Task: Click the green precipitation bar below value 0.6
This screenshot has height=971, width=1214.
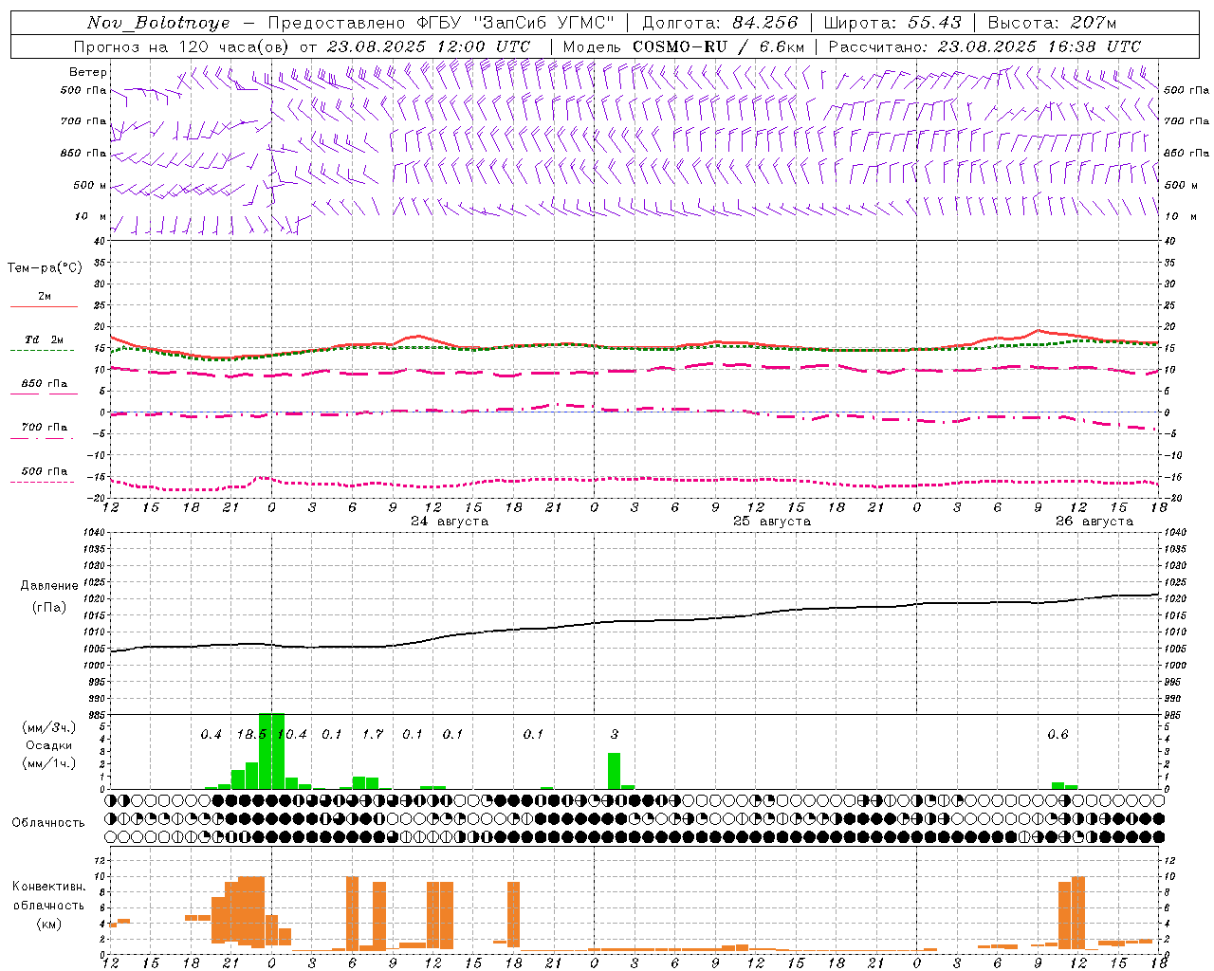Action: (x=1058, y=785)
